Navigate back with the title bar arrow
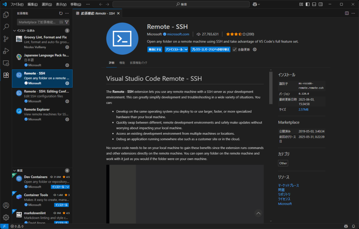Screen dimensions: 359x229 click(101, 4)
